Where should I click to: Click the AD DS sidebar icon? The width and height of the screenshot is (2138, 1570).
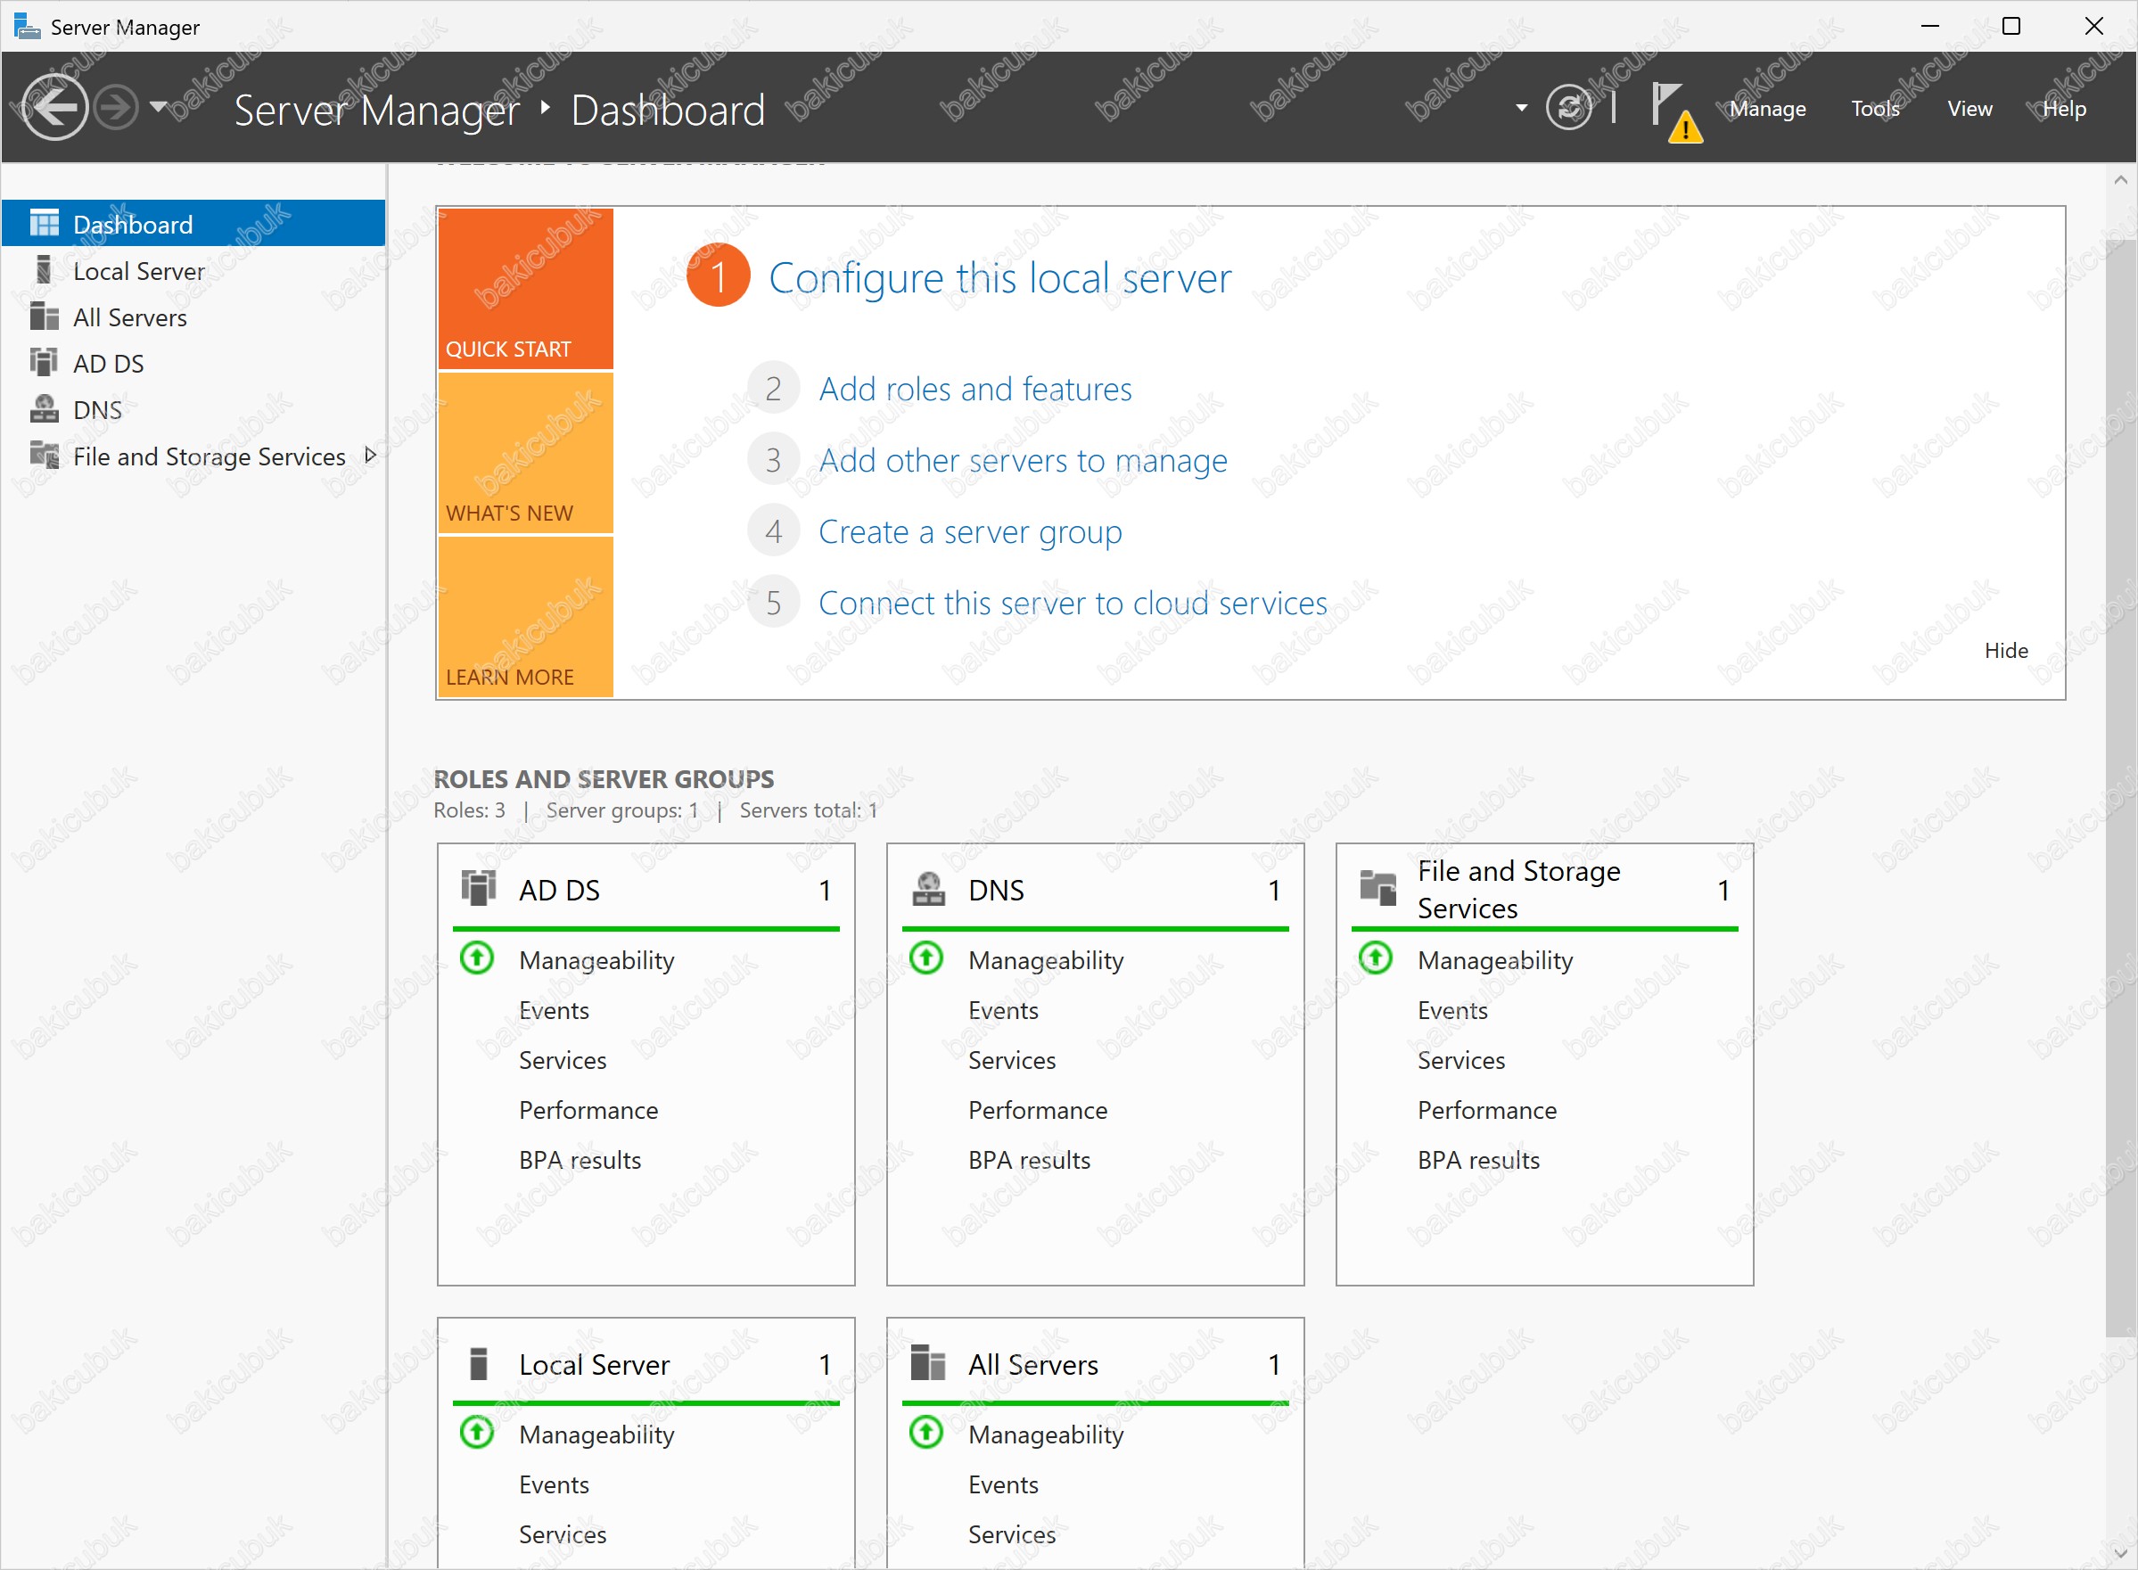click(x=44, y=362)
